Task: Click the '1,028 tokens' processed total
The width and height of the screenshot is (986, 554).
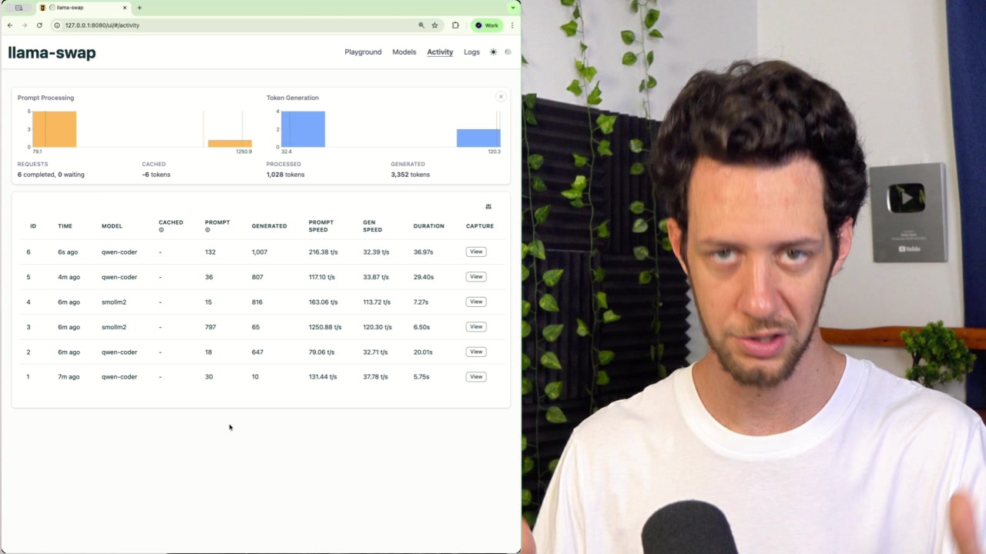Action: pyautogui.click(x=286, y=175)
